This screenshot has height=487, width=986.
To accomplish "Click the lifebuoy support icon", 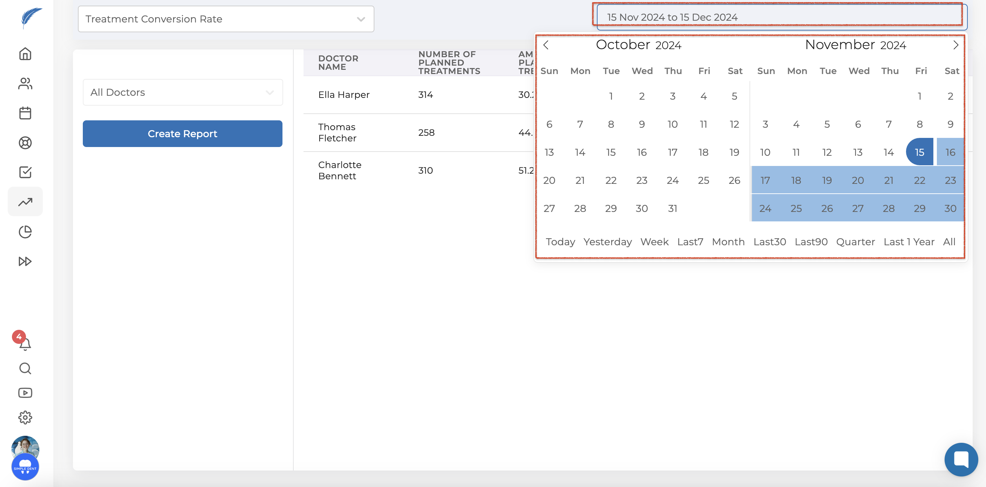I will pyautogui.click(x=25, y=143).
